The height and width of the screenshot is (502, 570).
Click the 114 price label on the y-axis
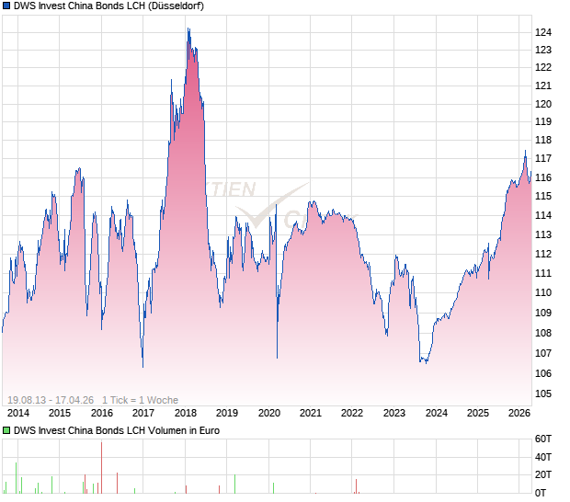pyautogui.click(x=543, y=215)
